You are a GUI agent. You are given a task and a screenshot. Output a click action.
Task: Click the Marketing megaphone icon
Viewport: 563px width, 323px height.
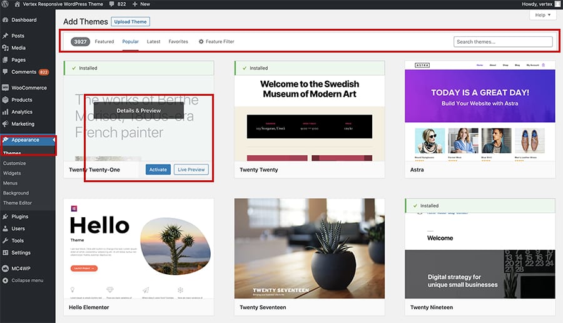(x=6, y=124)
